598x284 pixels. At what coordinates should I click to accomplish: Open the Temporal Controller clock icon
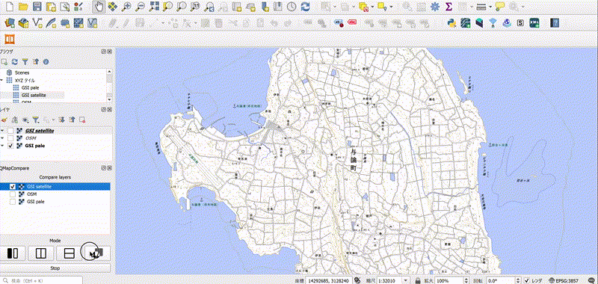tap(292, 7)
